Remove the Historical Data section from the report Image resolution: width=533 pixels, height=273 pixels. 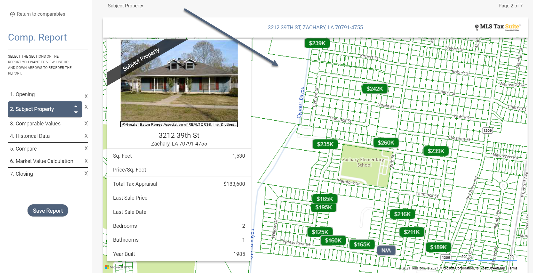tap(86, 136)
